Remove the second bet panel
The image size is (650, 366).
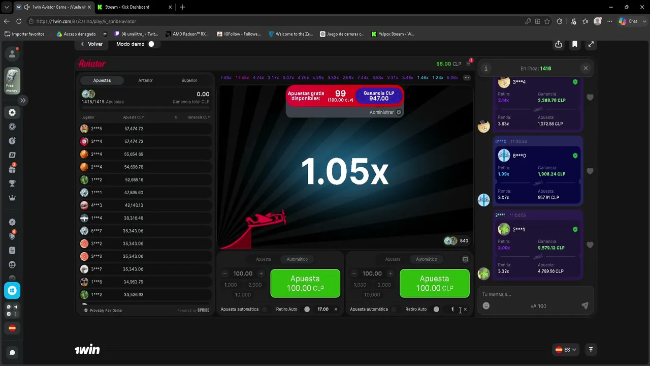pos(465,259)
